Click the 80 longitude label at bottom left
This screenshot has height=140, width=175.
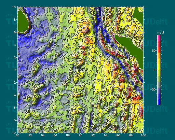coord(17,135)
